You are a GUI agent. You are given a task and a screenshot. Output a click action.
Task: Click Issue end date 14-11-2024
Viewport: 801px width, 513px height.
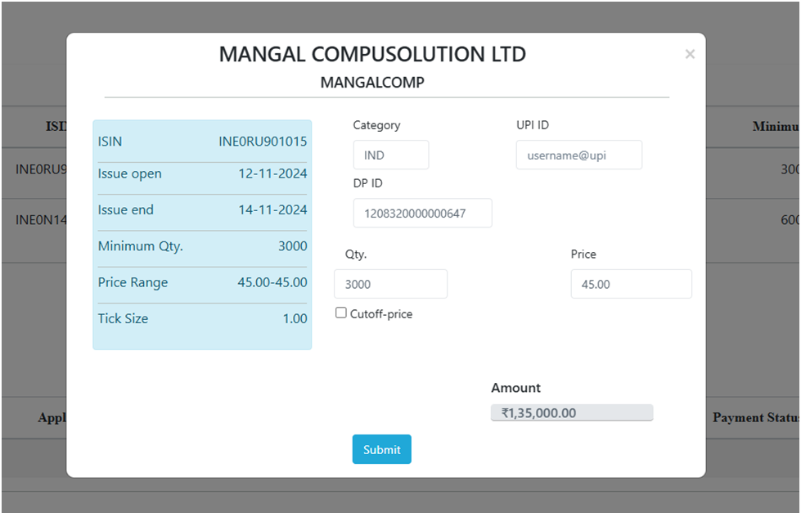tap(272, 210)
